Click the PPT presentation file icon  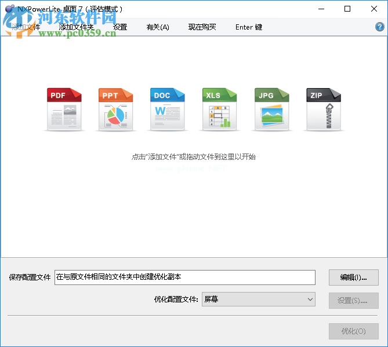tap(116, 109)
